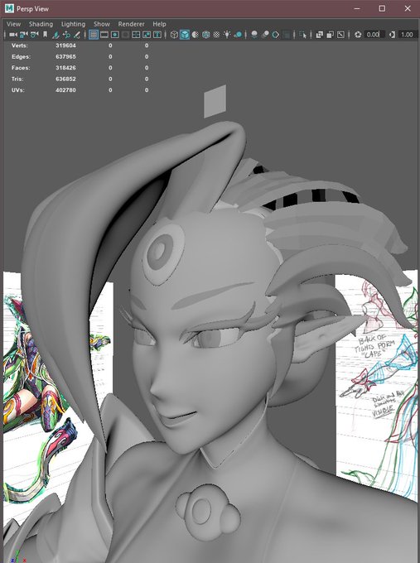Click the Edges count 637965

coord(65,57)
